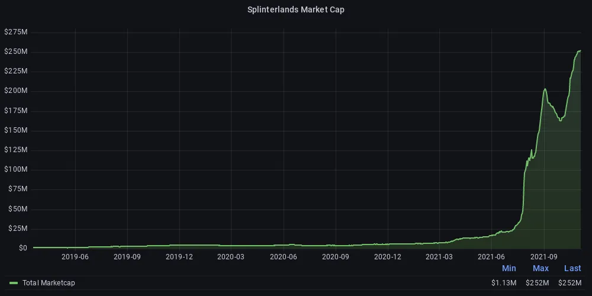Select the $1.13M minimum value
592x296 pixels.
click(504, 282)
